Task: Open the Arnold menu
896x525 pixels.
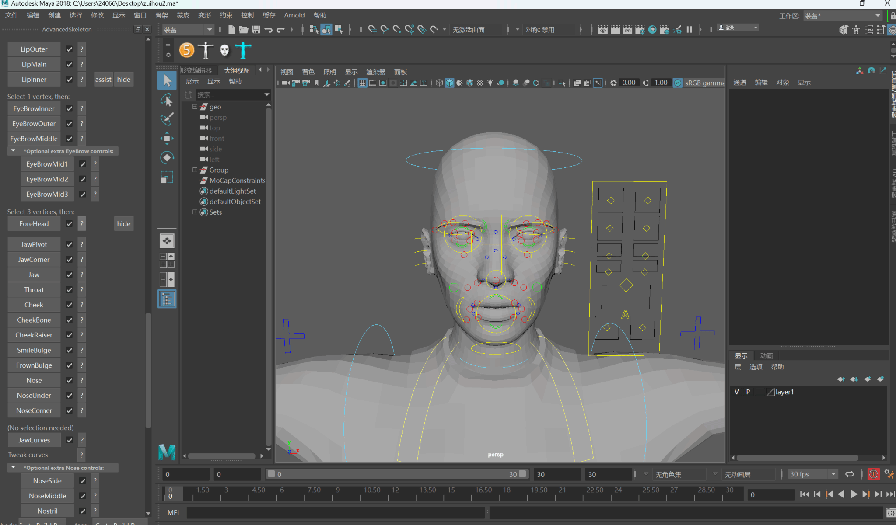Action: [x=294, y=15]
